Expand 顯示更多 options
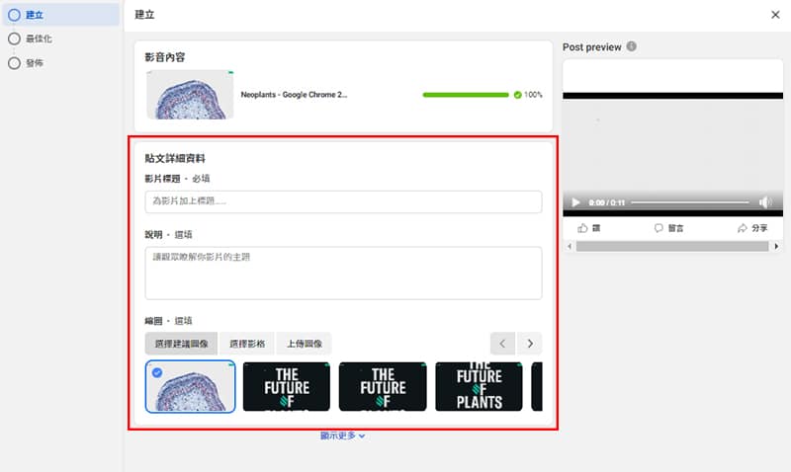 tap(342, 435)
